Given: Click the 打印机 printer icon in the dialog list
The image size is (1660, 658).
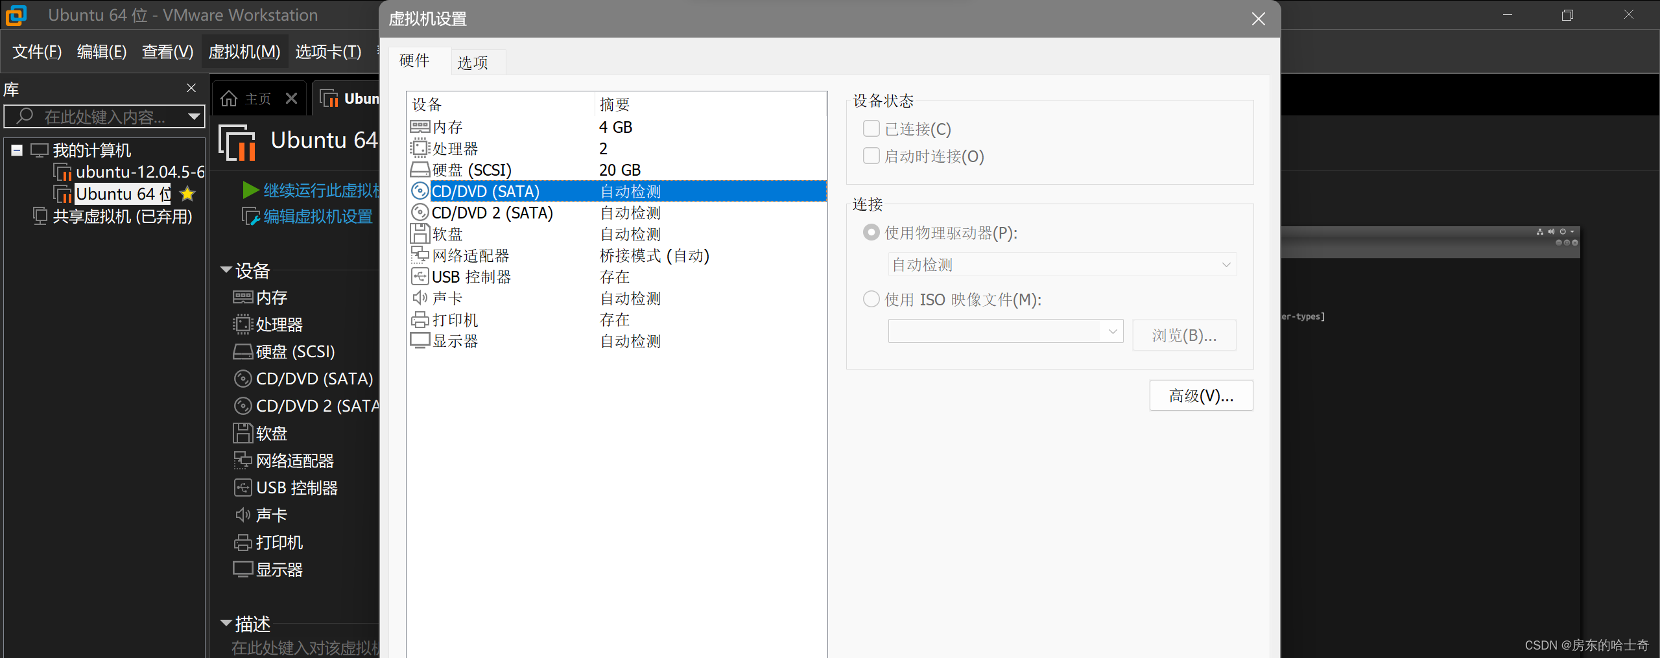Looking at the screenshot, I should click(420, 320).
